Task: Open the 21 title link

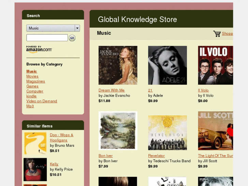Action: point(150,90)
